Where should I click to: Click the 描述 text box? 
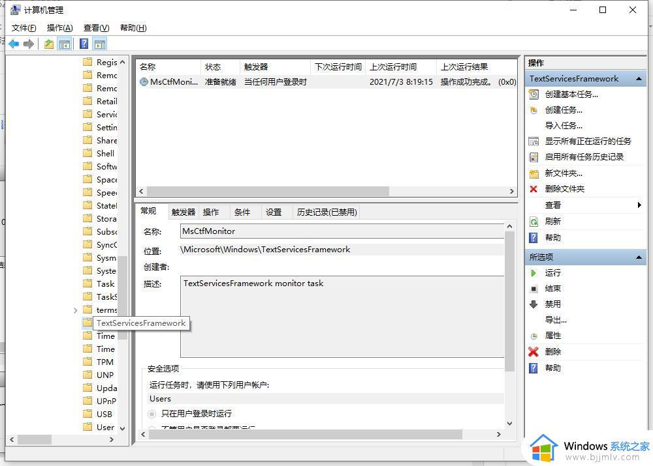(x=342, y=316)
